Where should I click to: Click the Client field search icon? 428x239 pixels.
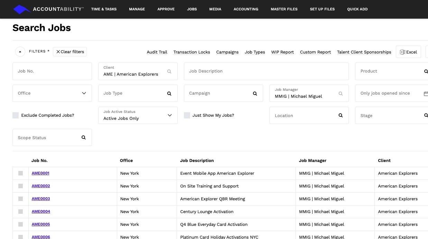coord(169,71)
